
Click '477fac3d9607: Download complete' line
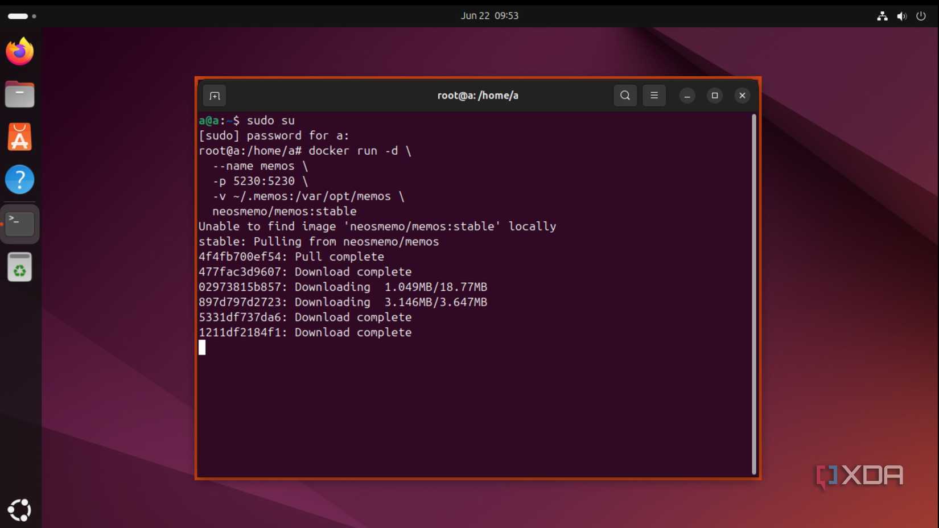[305, 272]
